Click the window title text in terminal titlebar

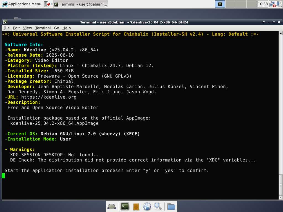[x=134, y=22]
